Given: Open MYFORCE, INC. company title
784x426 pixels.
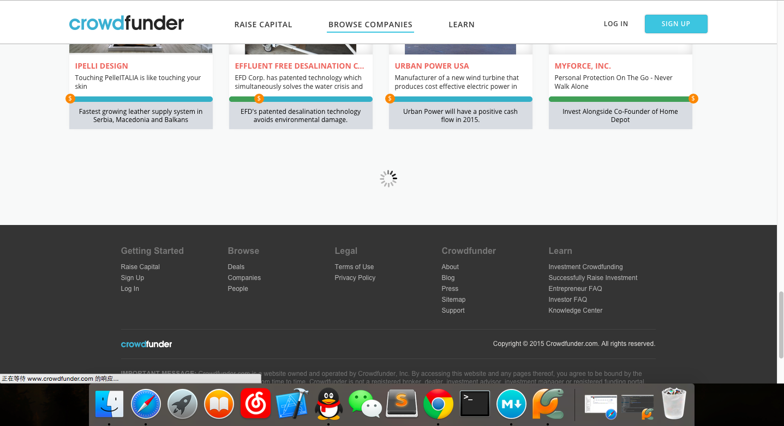Looking at the screenshot, I should [x=583, y=66].
